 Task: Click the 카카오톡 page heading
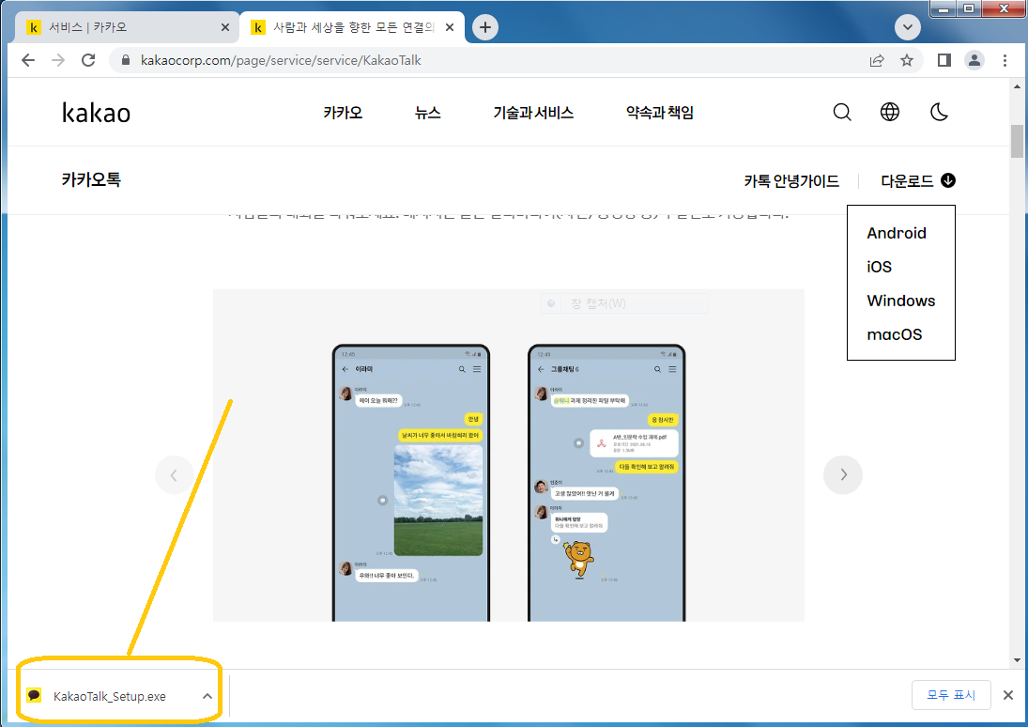point(91,179)
